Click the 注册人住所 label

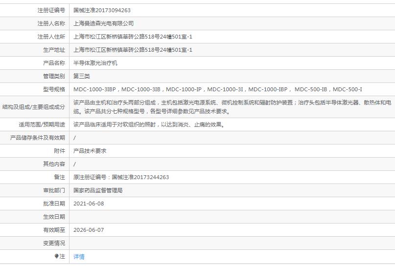pos(51,37)
